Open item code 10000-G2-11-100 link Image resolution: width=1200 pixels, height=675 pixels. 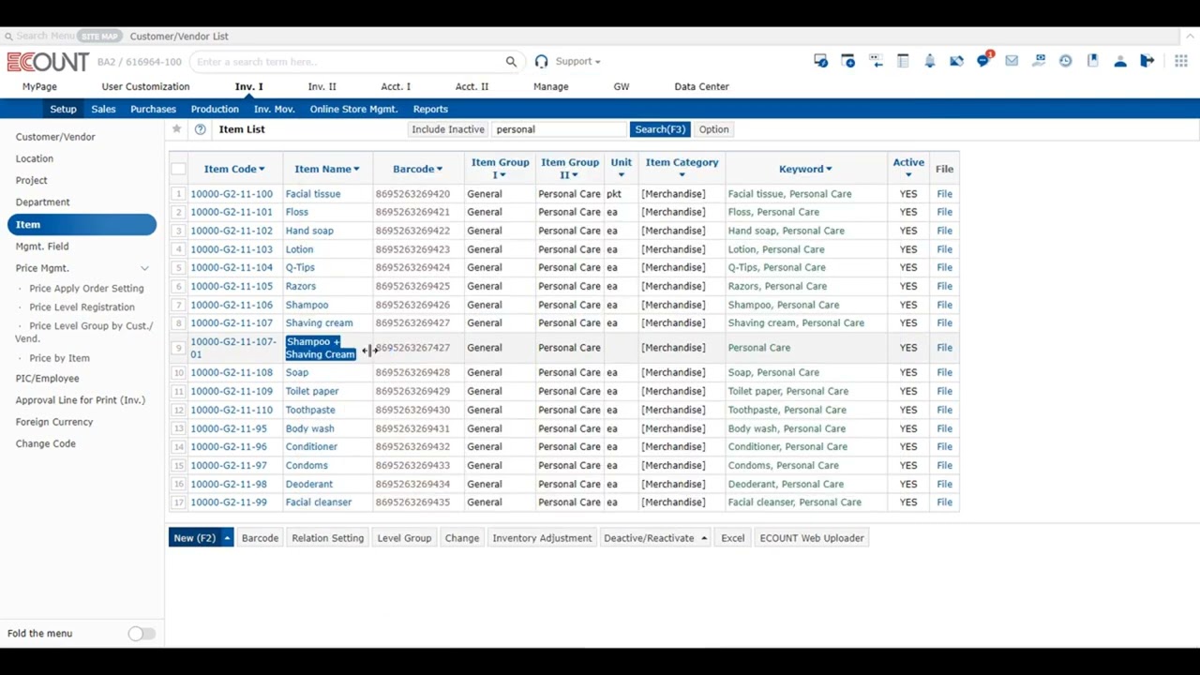coord(232,194)
